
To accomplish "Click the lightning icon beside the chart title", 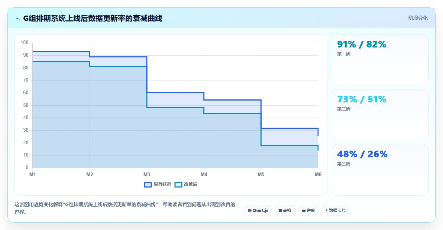I will click(x=17, y=19).
